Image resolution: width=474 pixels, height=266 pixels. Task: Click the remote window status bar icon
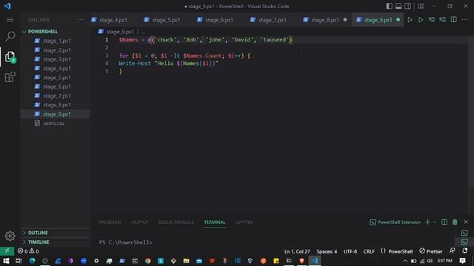pyautogui.click(x=7, y=251)
